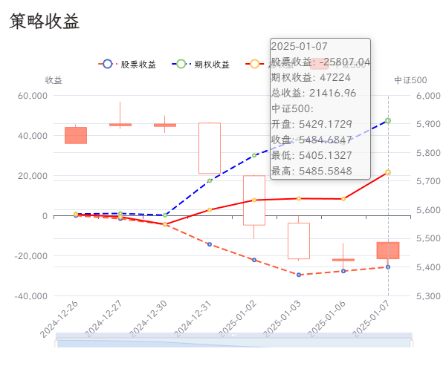Click the right handle of zoom slider
This screenshot has height=366, width=446.
point(410,342)
